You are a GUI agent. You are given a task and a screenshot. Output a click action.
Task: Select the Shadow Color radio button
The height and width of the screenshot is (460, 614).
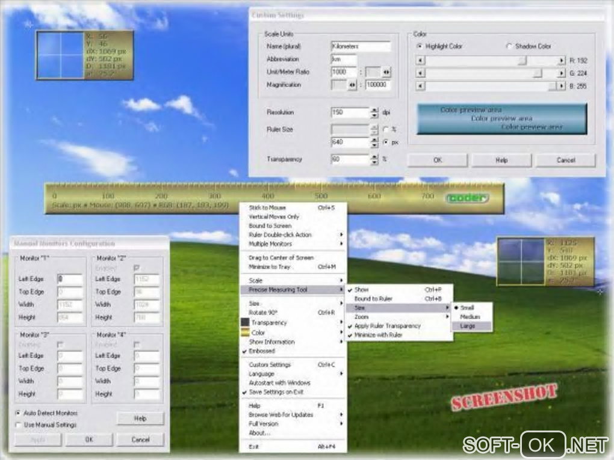pyautogui.click(x=509, y=46)
